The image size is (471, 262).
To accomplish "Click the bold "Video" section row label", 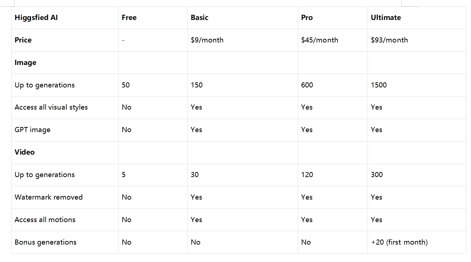I will tap(25, 152).
